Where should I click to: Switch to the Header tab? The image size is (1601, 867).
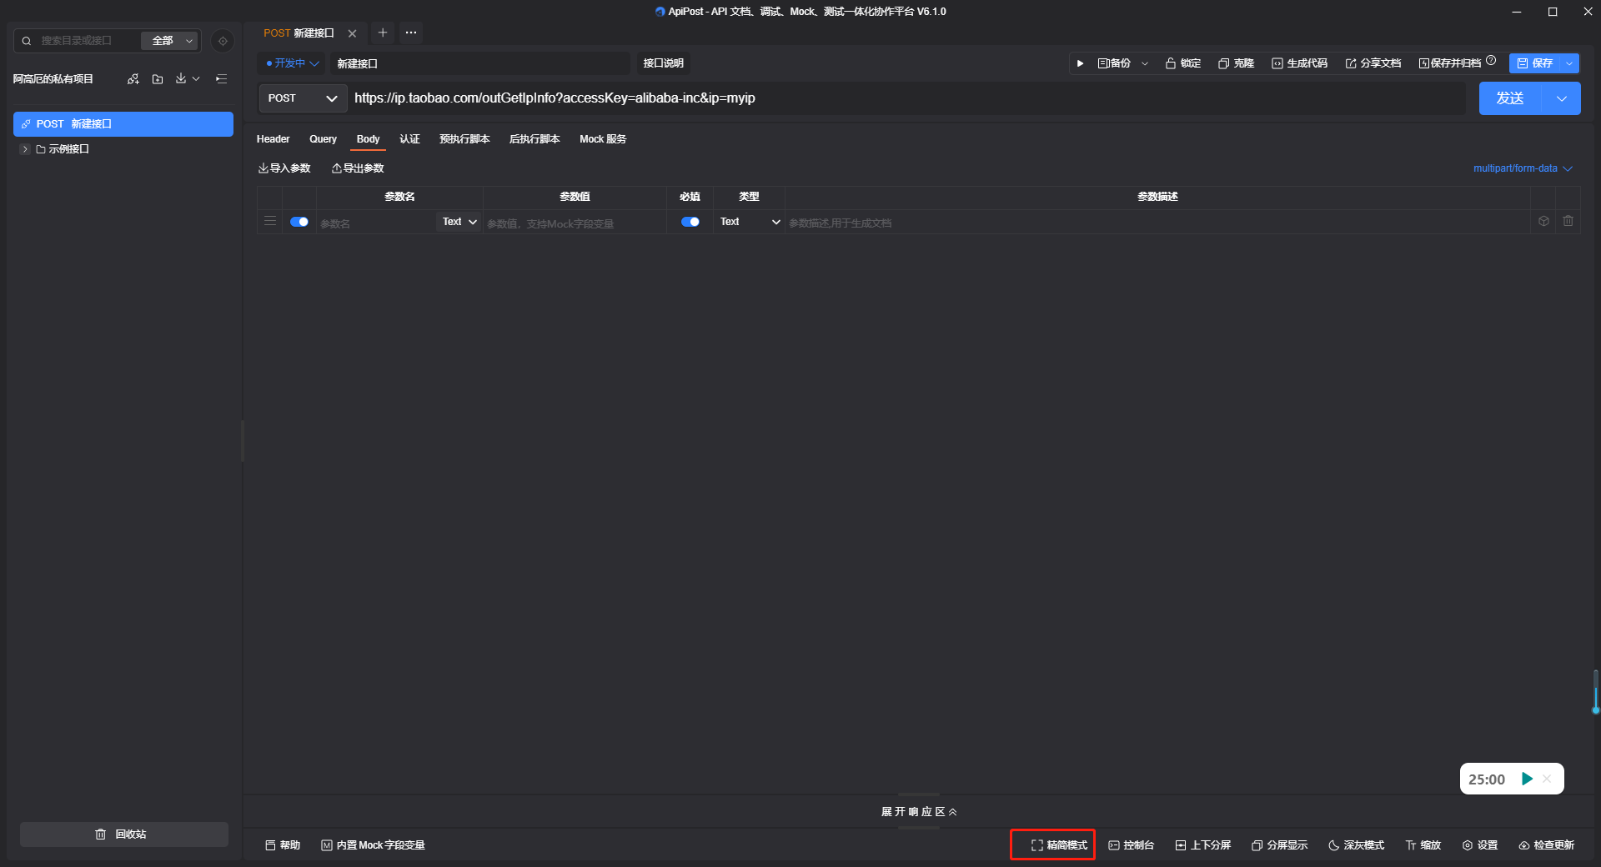[273, 139]
